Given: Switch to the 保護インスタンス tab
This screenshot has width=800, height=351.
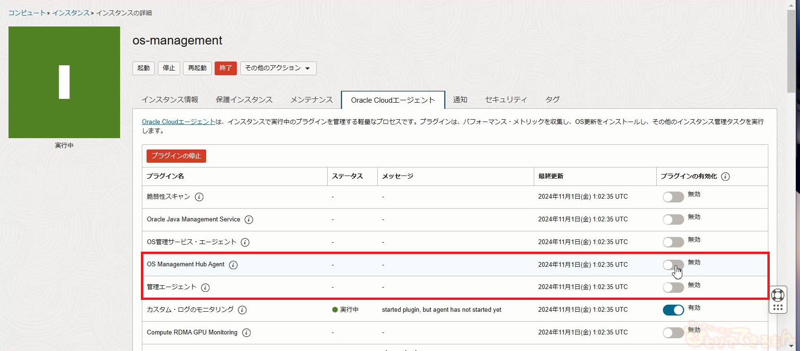Looking at the screenshot, I should (x=244, y=100).
